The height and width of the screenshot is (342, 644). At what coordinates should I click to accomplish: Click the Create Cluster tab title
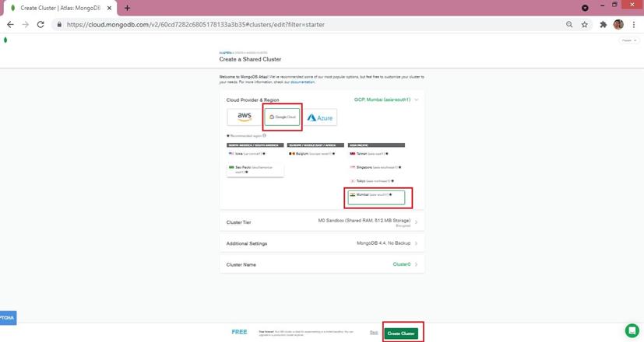coord(61,8)
